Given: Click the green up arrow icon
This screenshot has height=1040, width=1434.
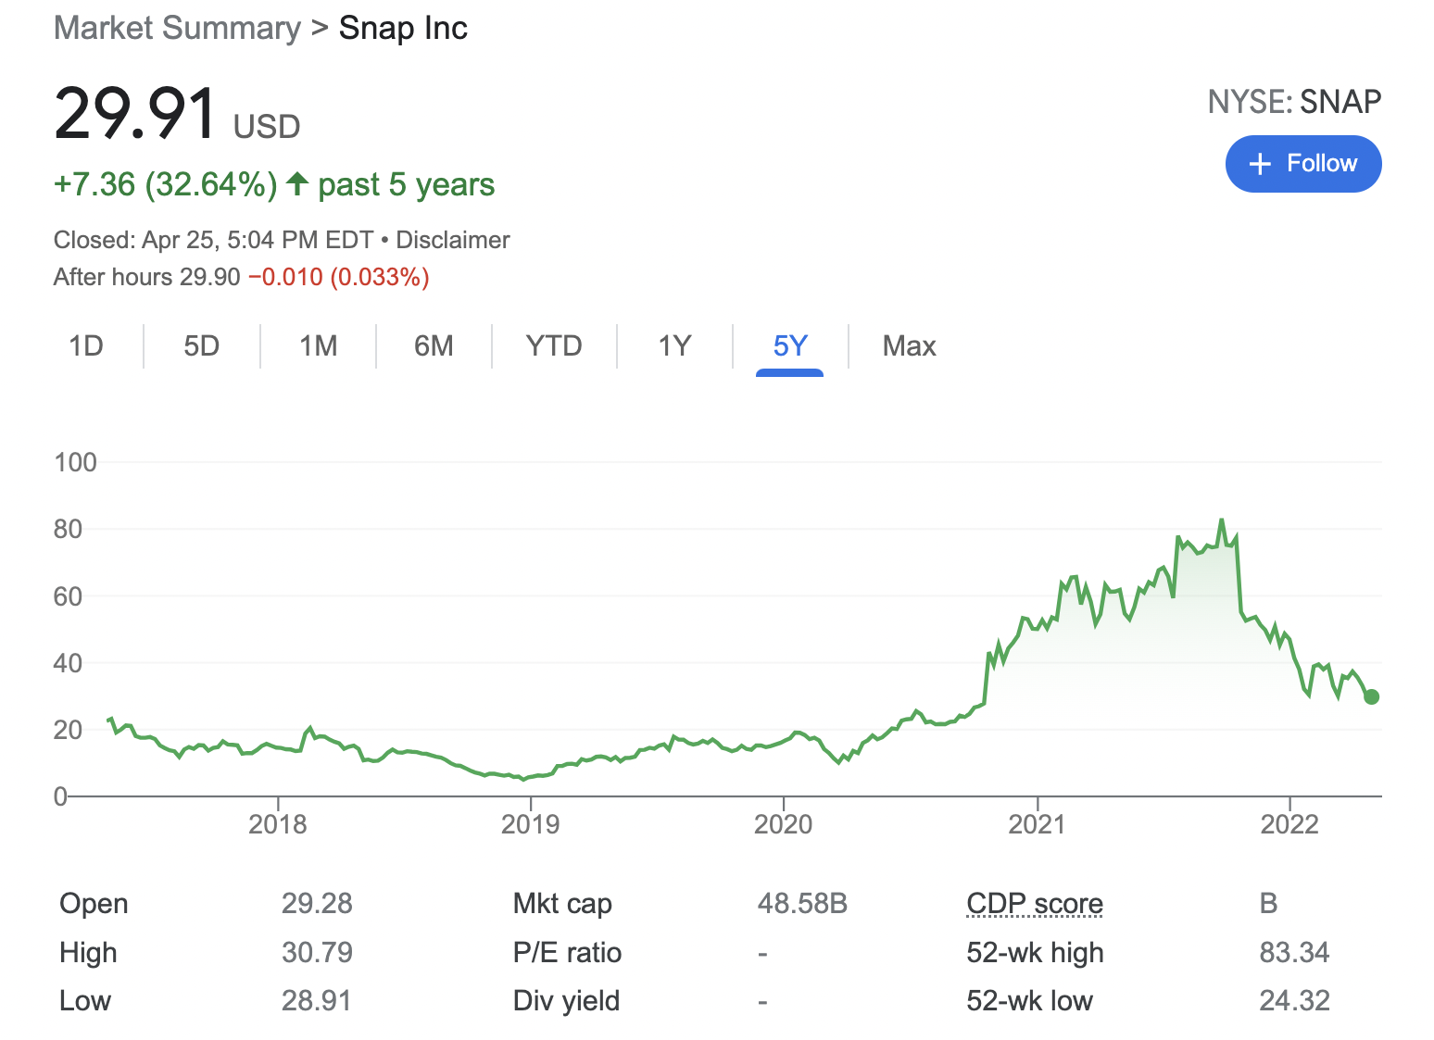Looking at the screenshot, I should [296, 183].
